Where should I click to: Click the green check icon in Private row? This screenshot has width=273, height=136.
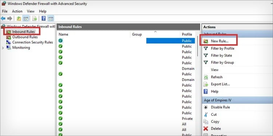click(x=60, y=118)
